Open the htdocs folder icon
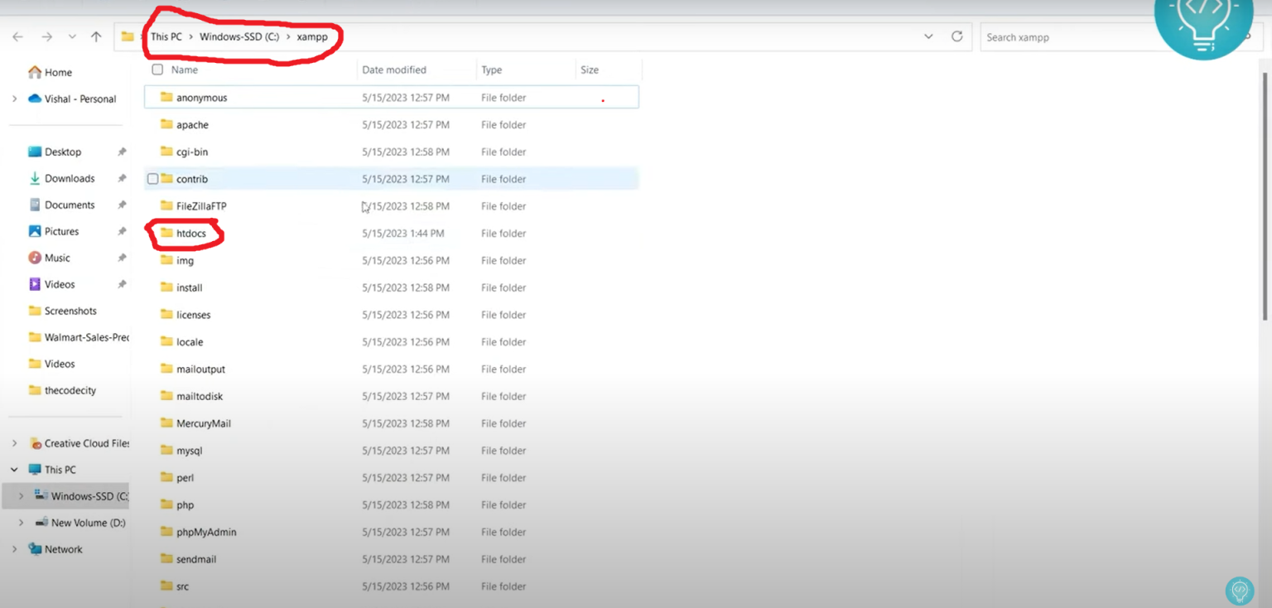Viewport: 1272px width, 608px height. (x=166, y=234)
